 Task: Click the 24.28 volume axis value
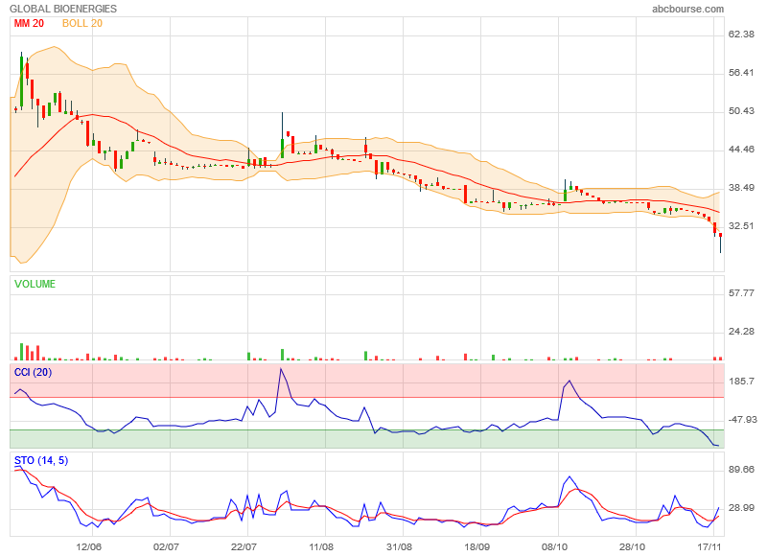tap(741, 332)
